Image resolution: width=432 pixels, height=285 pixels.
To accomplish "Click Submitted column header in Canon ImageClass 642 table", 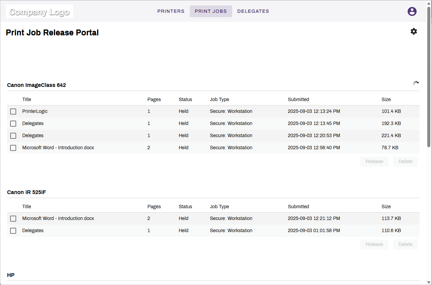I will (298, 99).
